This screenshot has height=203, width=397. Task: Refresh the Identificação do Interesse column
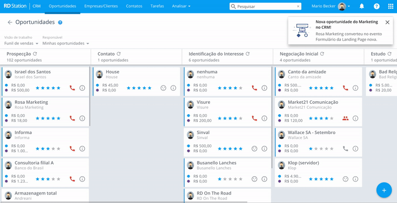tap(248, 54)
